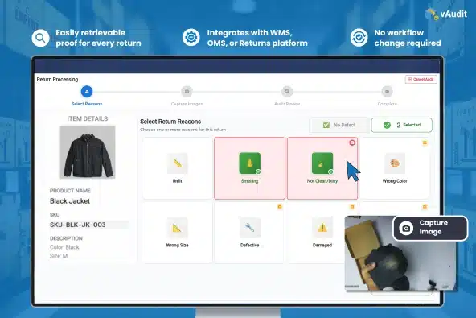Select the Select Reasons step circle
This screenshot has width=476, height=318.
pyautogui.click(x=87, y=92)
